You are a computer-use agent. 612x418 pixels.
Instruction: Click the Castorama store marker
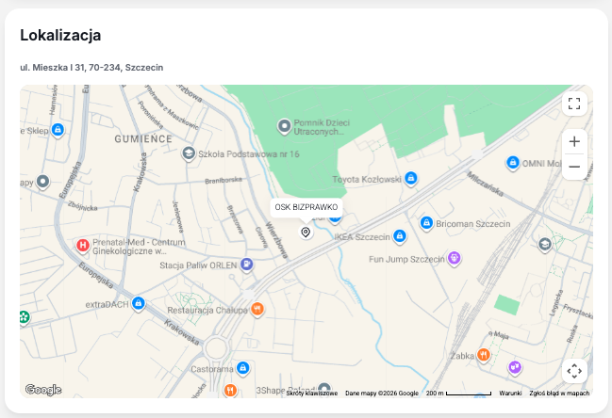[x=242, y=368]
